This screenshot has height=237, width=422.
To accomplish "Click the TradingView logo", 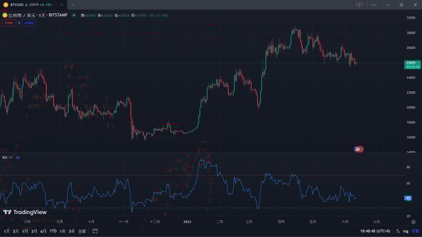I will [x=25, y=212].
